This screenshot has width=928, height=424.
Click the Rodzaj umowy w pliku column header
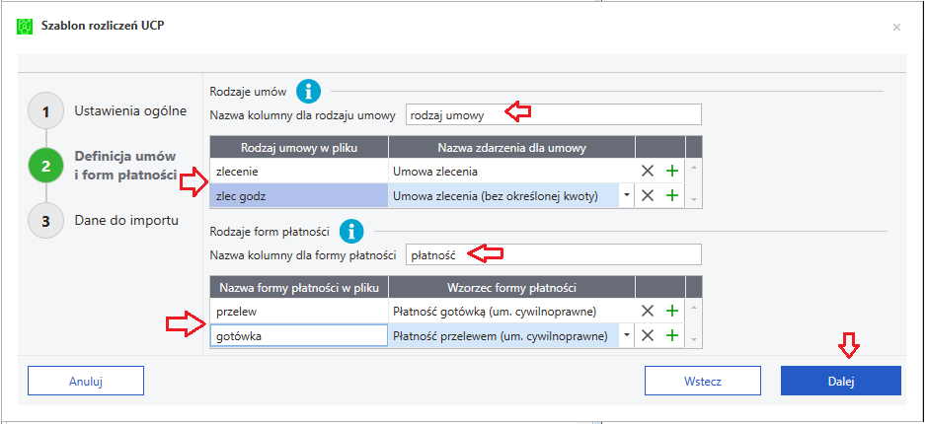tap(299, 147)
